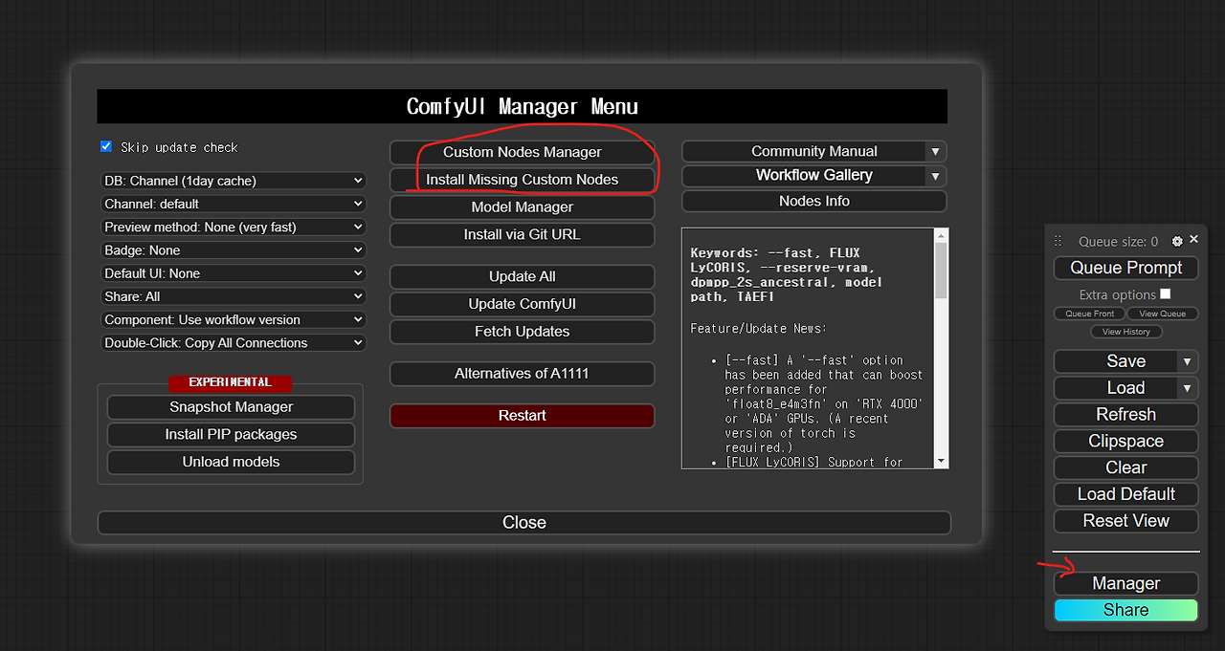Open the Model Manager

(523, 207)
